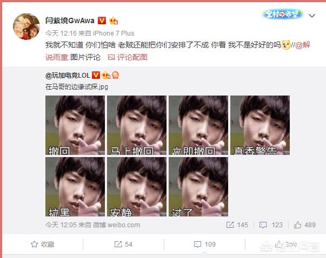Open 闫紫境GwAwa profile avatar

(x=26, y=26)
